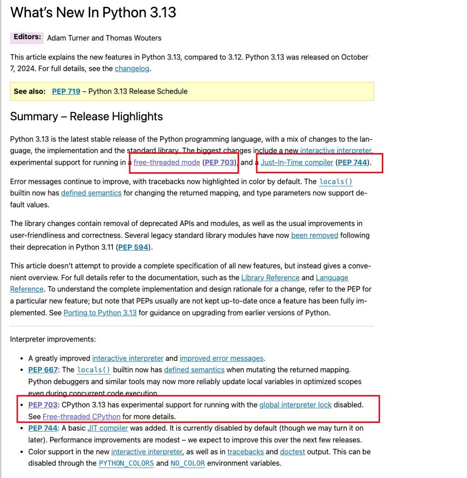Screen dimensions: 467x478
Task: Open PEP 719 release schedule link
Action: coord(66,92)
